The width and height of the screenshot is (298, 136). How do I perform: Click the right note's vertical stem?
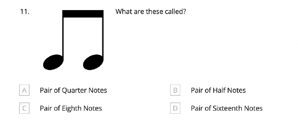coord(103,36)
